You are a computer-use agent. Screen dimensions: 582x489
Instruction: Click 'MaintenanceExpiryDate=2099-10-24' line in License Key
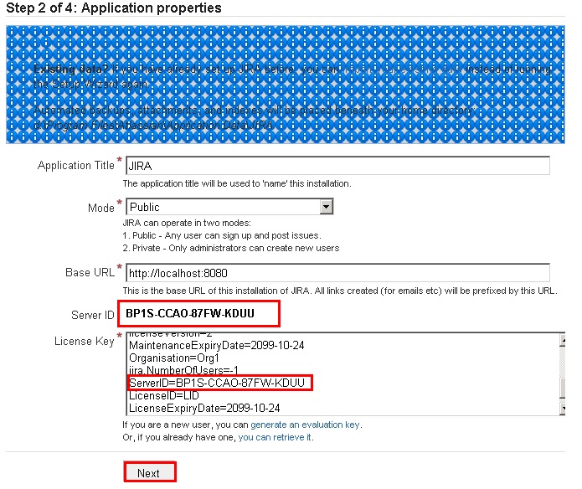216,346
